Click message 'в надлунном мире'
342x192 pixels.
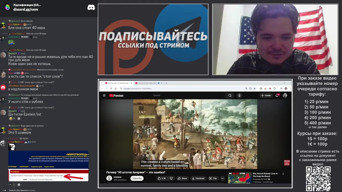(23, 89)
